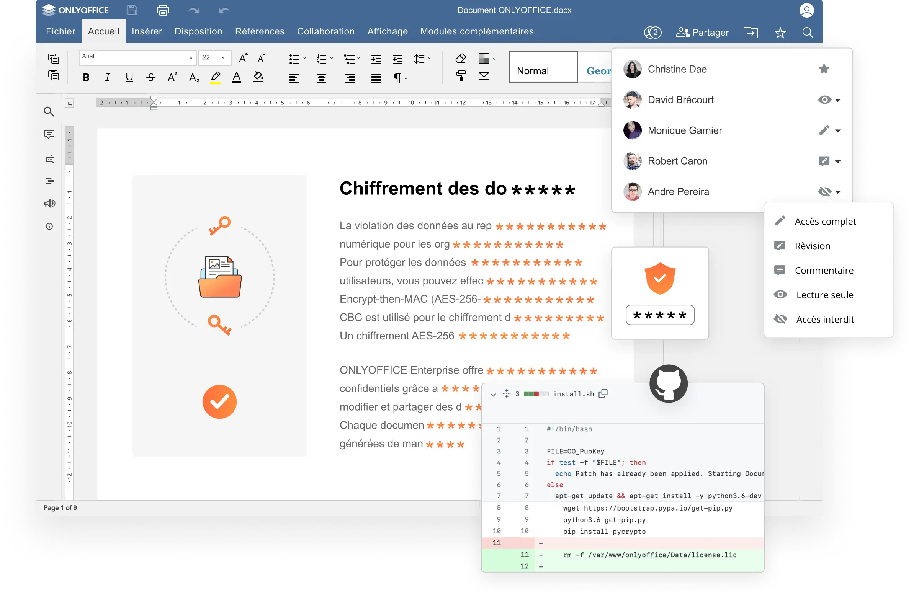Click the Paste icon in toolbar
Image resolution: width=919 pixels, height=597 pixels.
53,75
